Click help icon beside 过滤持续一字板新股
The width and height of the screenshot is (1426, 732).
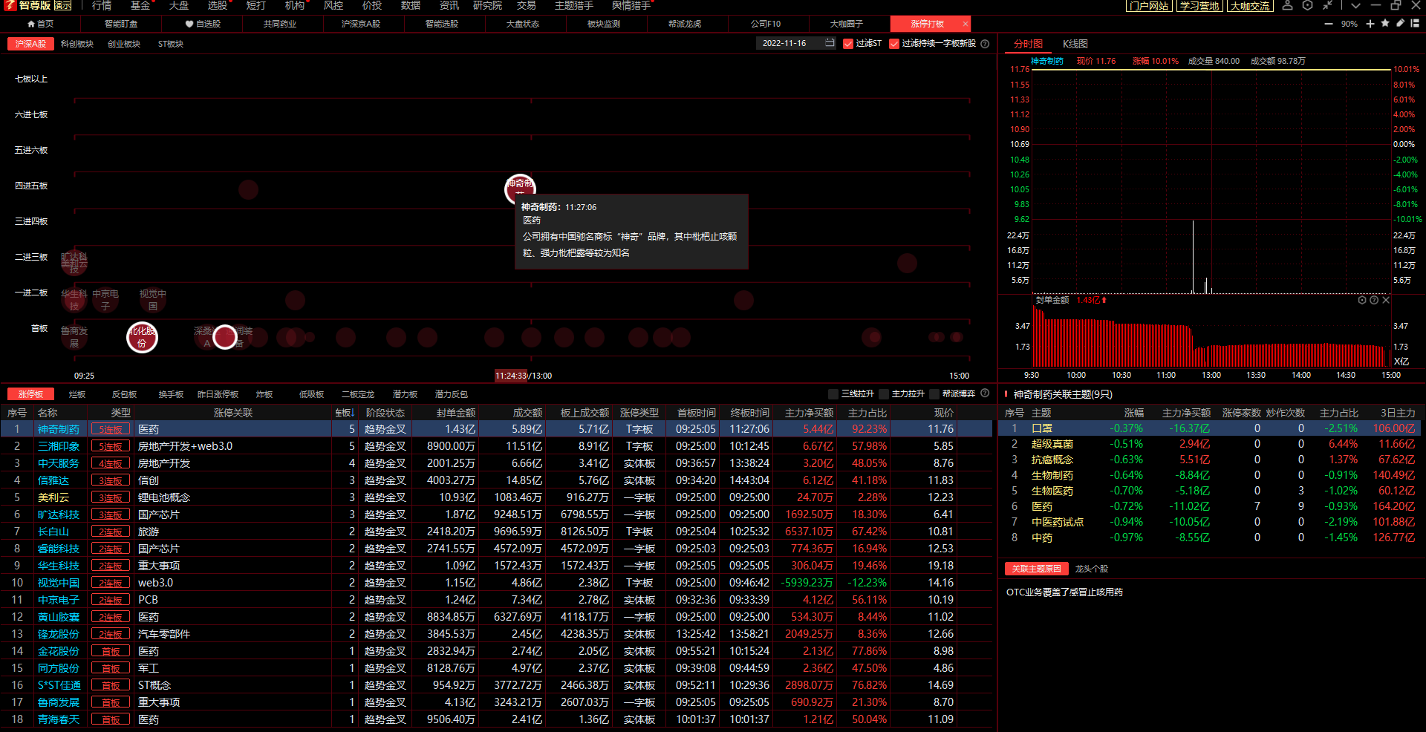point(985,44)
